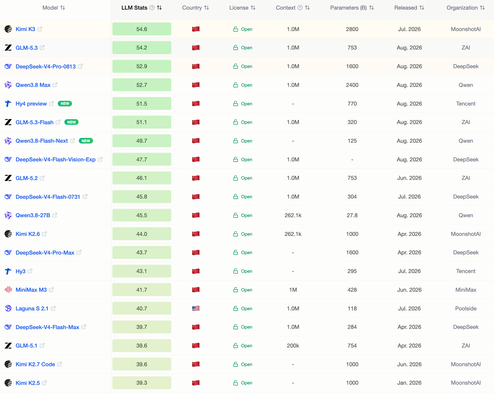Click the 40.7 score cell for Laguna S 2.1
494x394 pixels.
tap(142, 308)
